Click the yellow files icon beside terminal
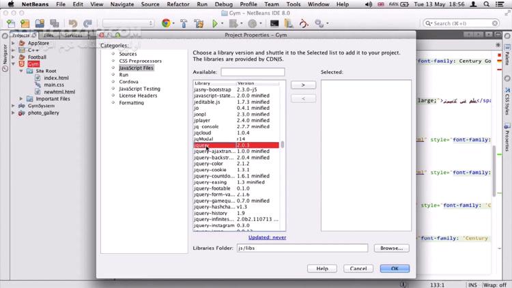Viewport: 512px width, 288px height. pyautogui.click(x=289, y=23)
